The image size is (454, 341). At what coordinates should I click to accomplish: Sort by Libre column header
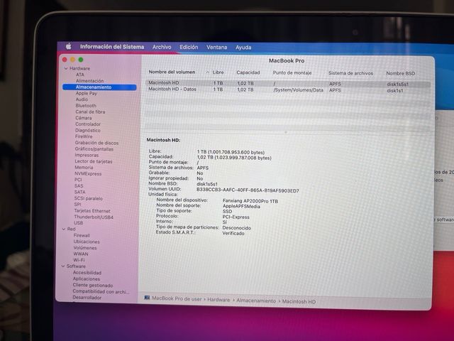218,72
